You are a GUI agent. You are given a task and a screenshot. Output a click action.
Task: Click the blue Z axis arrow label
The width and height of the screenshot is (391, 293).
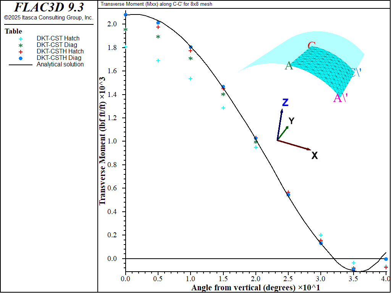[285, 103]
